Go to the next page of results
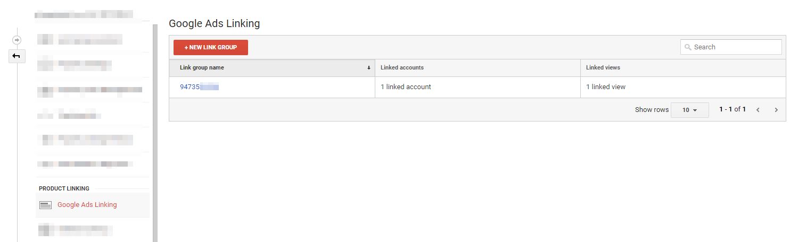Viewport: 790px width, 242px height. pyautogui.click(x=776, y=110)
